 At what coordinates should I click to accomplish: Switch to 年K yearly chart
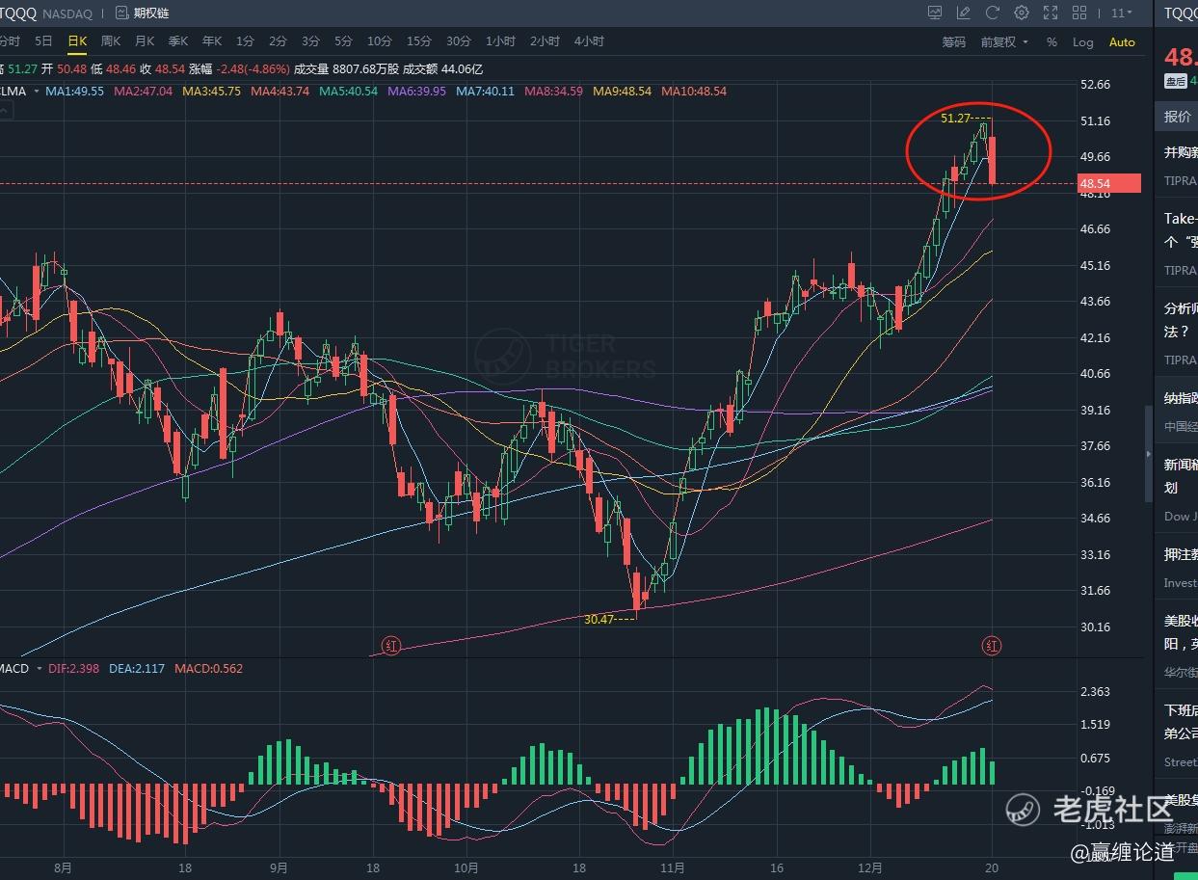point(212,41)
